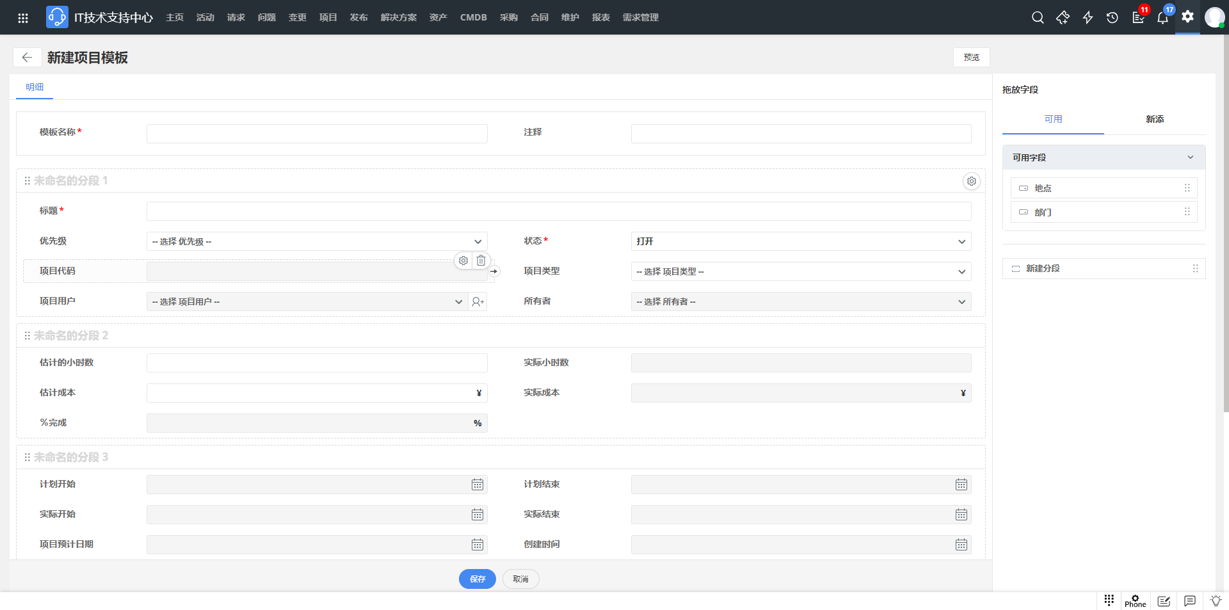Screen dimensions: 1229x610
Task: Click the 预览 button
Action: tap(972, 58)
